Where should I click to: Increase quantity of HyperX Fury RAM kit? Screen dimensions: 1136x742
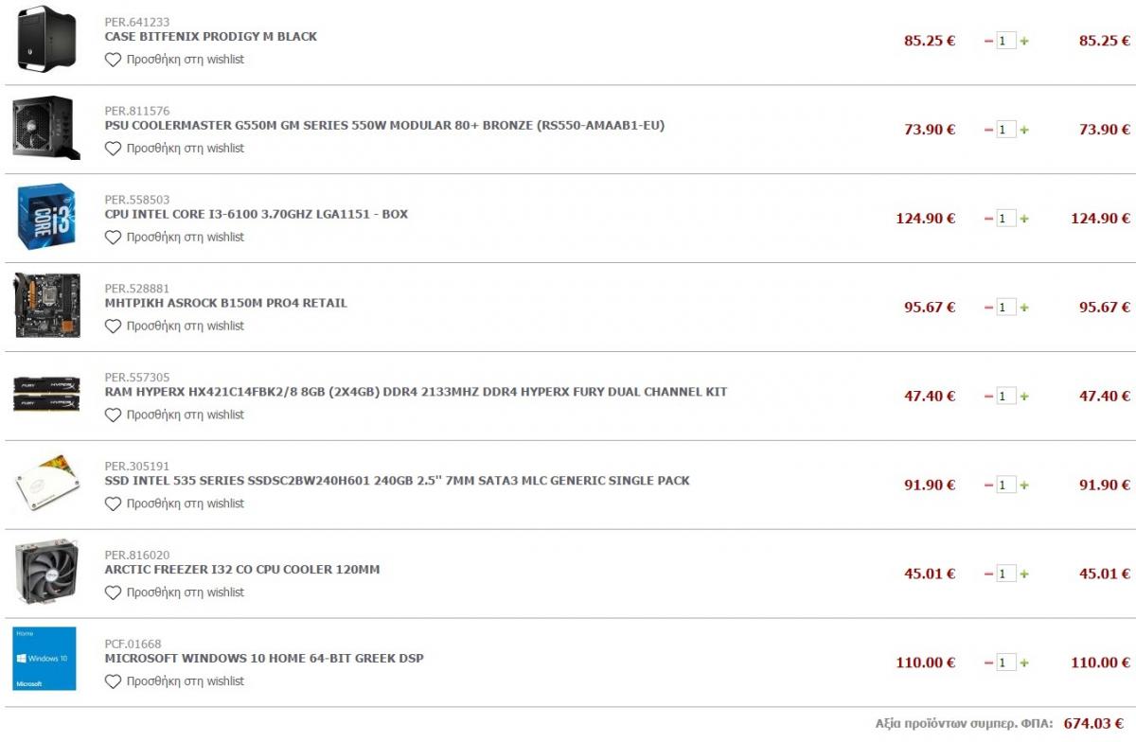coord(1024,397)
